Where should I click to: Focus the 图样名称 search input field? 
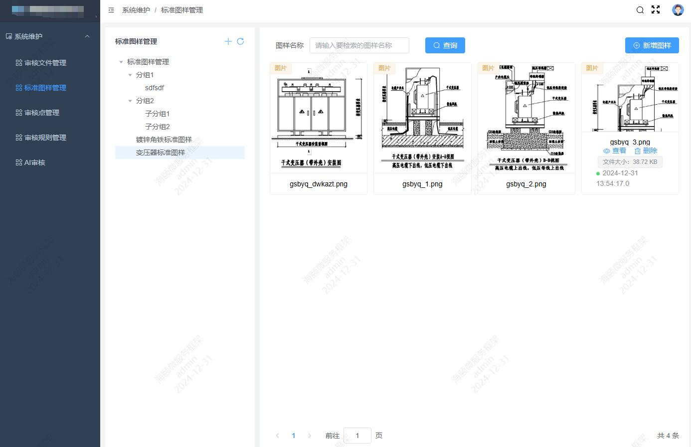359,45
